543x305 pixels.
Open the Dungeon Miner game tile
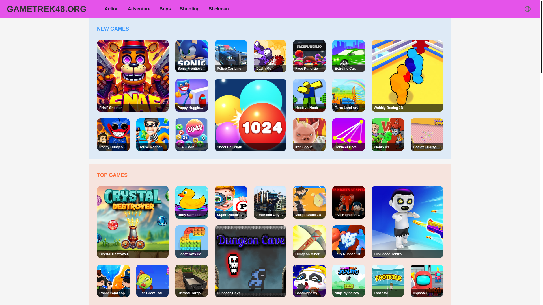click(309, 241)
